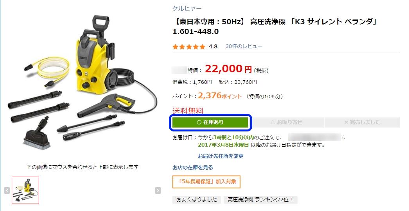Viewport: 409px width, 211px height.
Task: Click the greyed 完売しました status
Action: click(x=362, y=122)
